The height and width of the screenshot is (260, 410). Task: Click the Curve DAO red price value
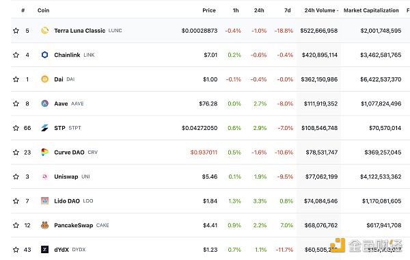[204, 153]
